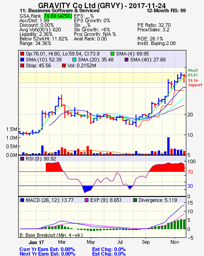Click the PE Ratio: 32.70 text
This screenshot has height=256, width=204.
tap(154, 25)
